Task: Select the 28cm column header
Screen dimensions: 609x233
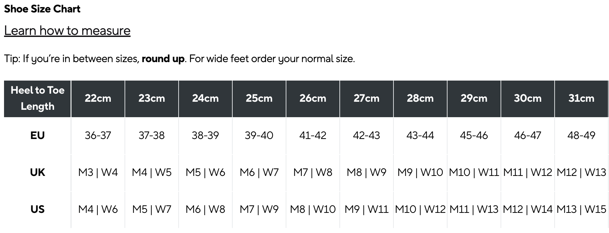Action: [x=420, y=98]
